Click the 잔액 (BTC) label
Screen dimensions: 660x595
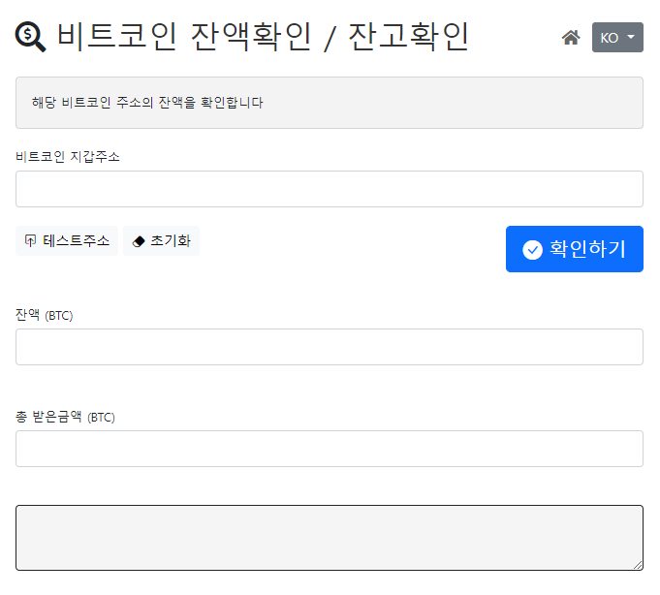click(45, 315)
